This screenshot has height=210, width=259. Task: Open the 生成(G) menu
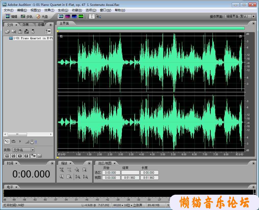(x=63, y=10)
